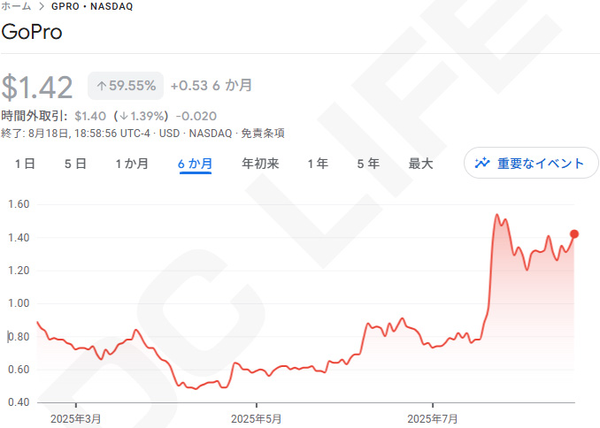This screenshot has height=428, width=600.
Task: Click the ↑59.55% change badge
Action: (x=126, y=86)
